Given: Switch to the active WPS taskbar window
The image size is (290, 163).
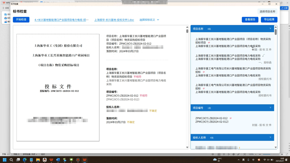Looking at the screenshot, I should tap(85, 160).
